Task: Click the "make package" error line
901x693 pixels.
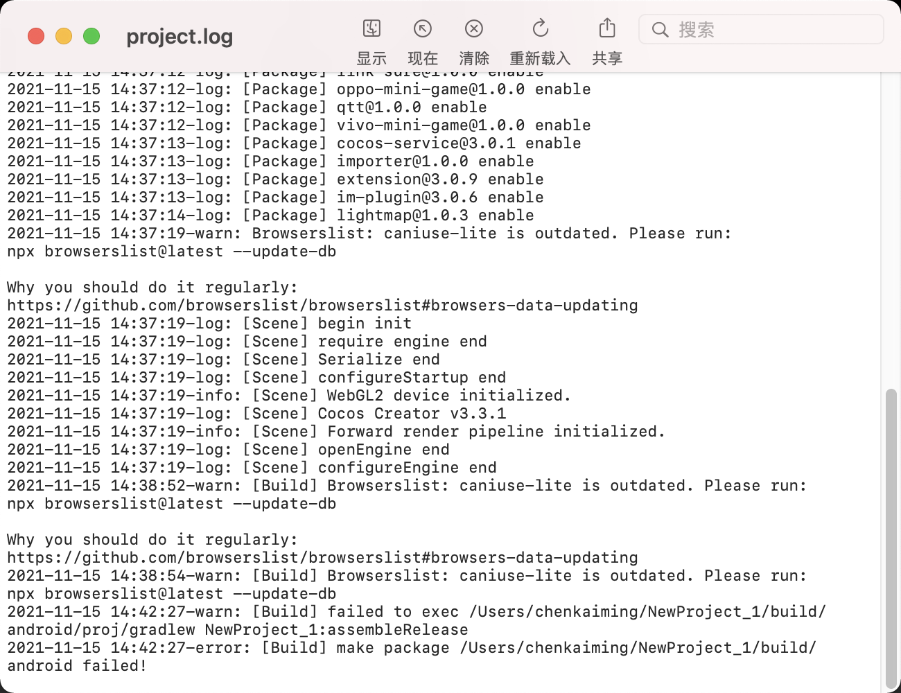Action: 412,648
